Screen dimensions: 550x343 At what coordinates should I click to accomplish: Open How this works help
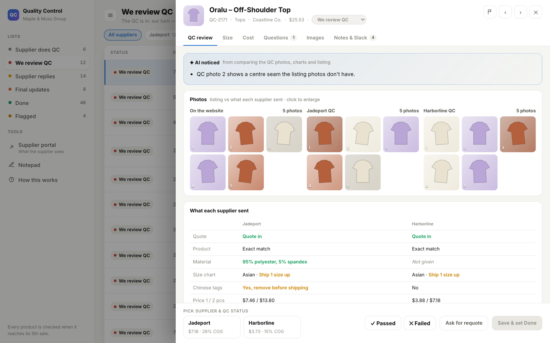click(x=47, y=180)
